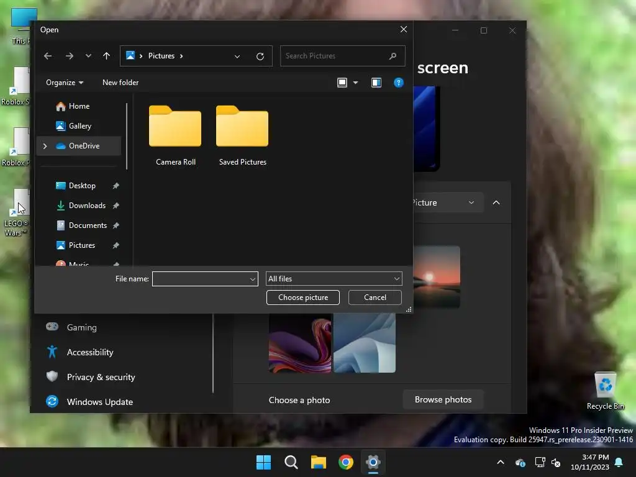Click the navigation pane scrollbar
Screen dimensions: 636x477
127,136
